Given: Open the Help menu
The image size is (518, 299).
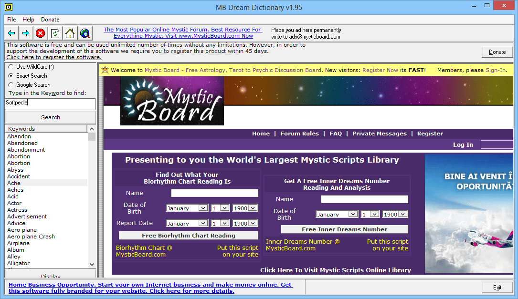Looking at the screenshot, I should pos(28,20).
